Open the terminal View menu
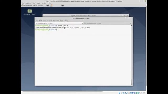This screenshot has width=168, height=94. tap(45, 21)
